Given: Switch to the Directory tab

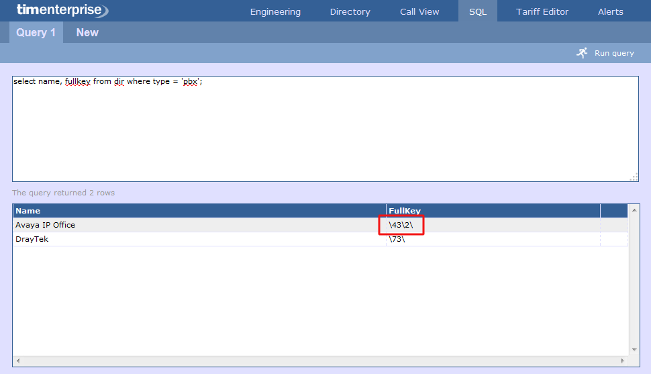Looking at the screenshot, I should coord(350,11).
